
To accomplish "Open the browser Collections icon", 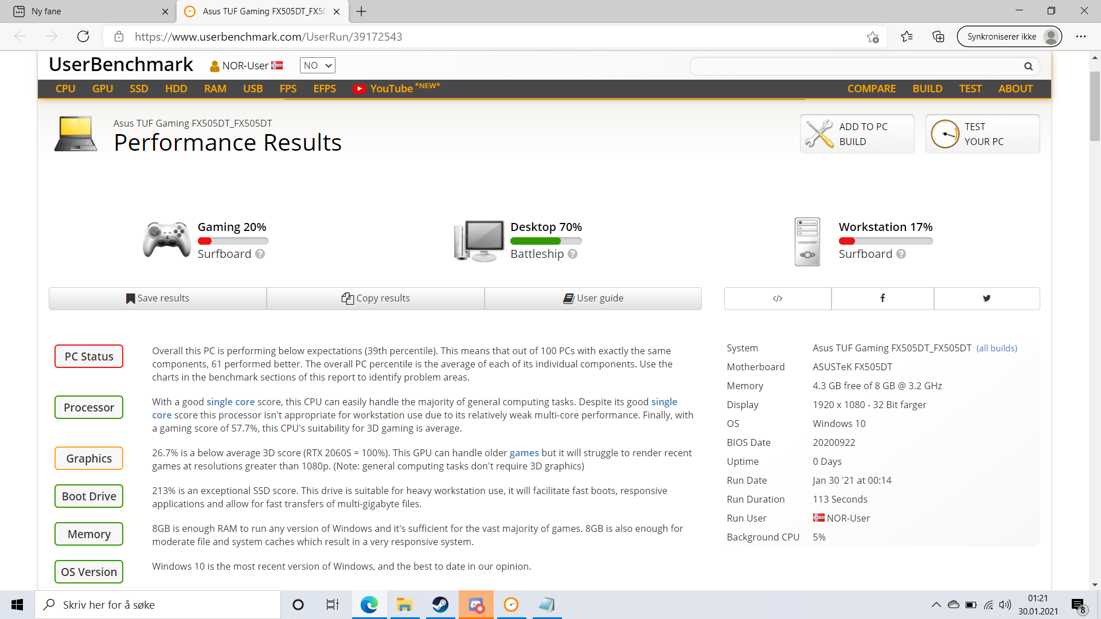I will [938, 37].
